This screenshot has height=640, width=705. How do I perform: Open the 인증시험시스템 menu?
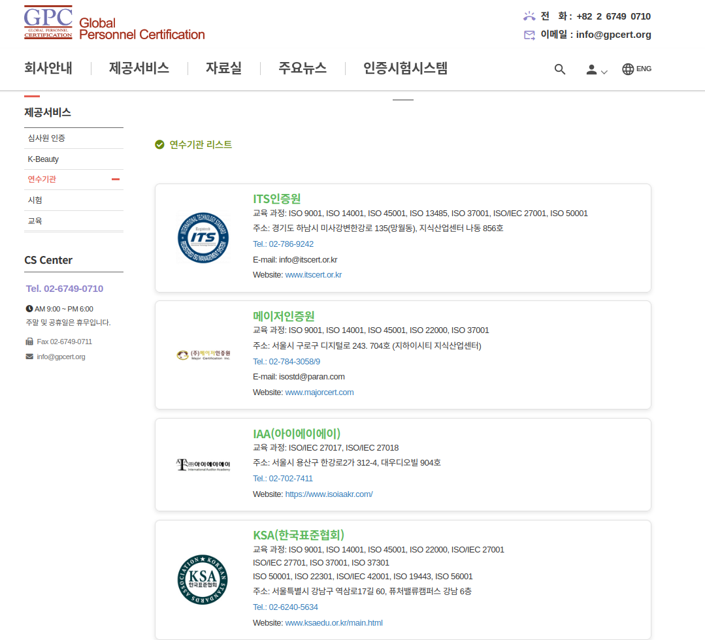point(405,68)
